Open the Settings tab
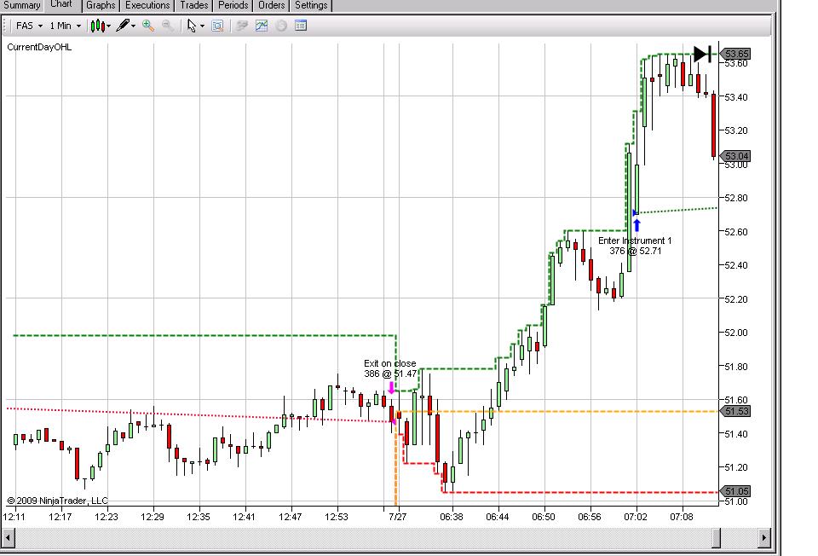The width and height of the screenshot is (818, 556). (x=312, y=5)
